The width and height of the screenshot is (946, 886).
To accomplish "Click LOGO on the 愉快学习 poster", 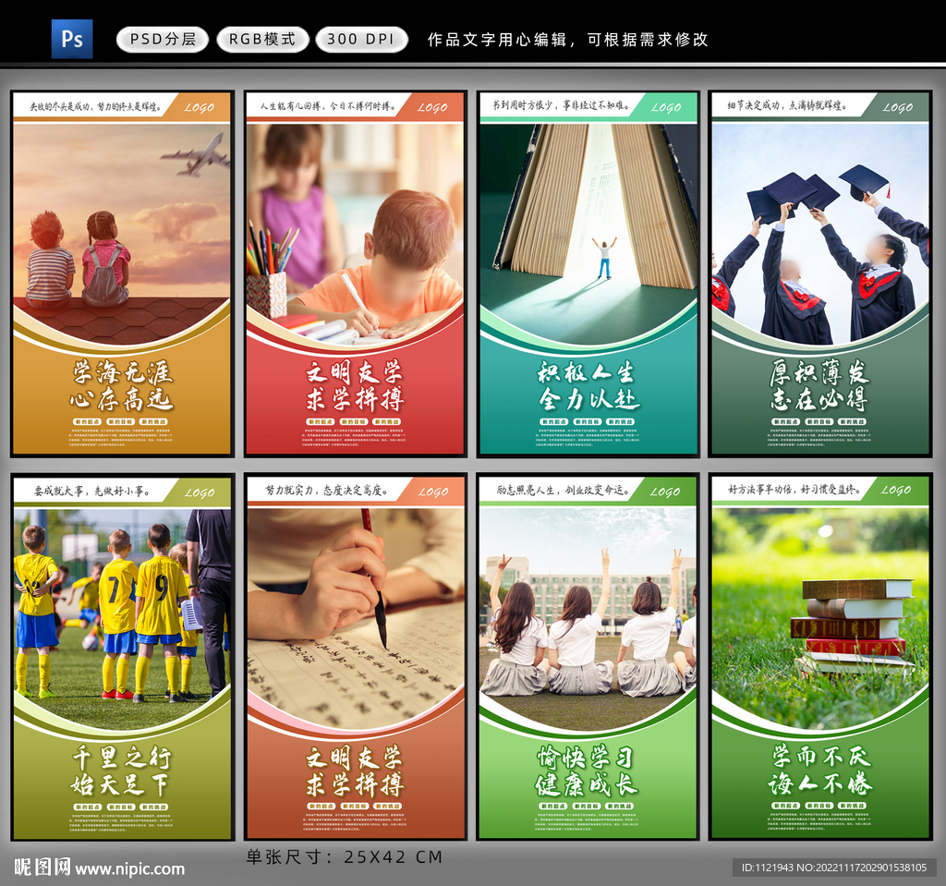I will click(x=665, y=492).
